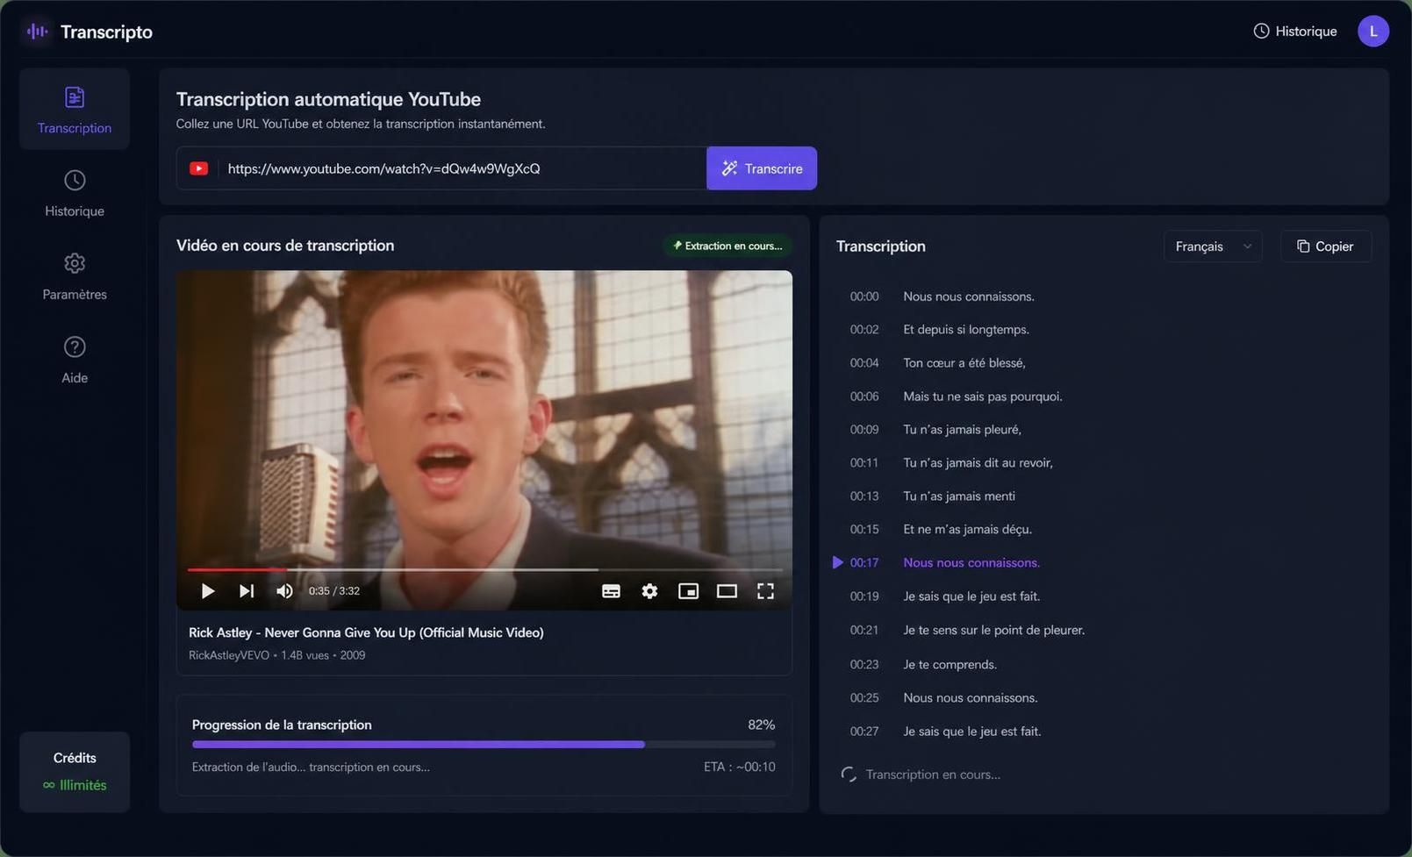
Task: Open the Paramètres sidebar section
Action: tap(75, 276)
